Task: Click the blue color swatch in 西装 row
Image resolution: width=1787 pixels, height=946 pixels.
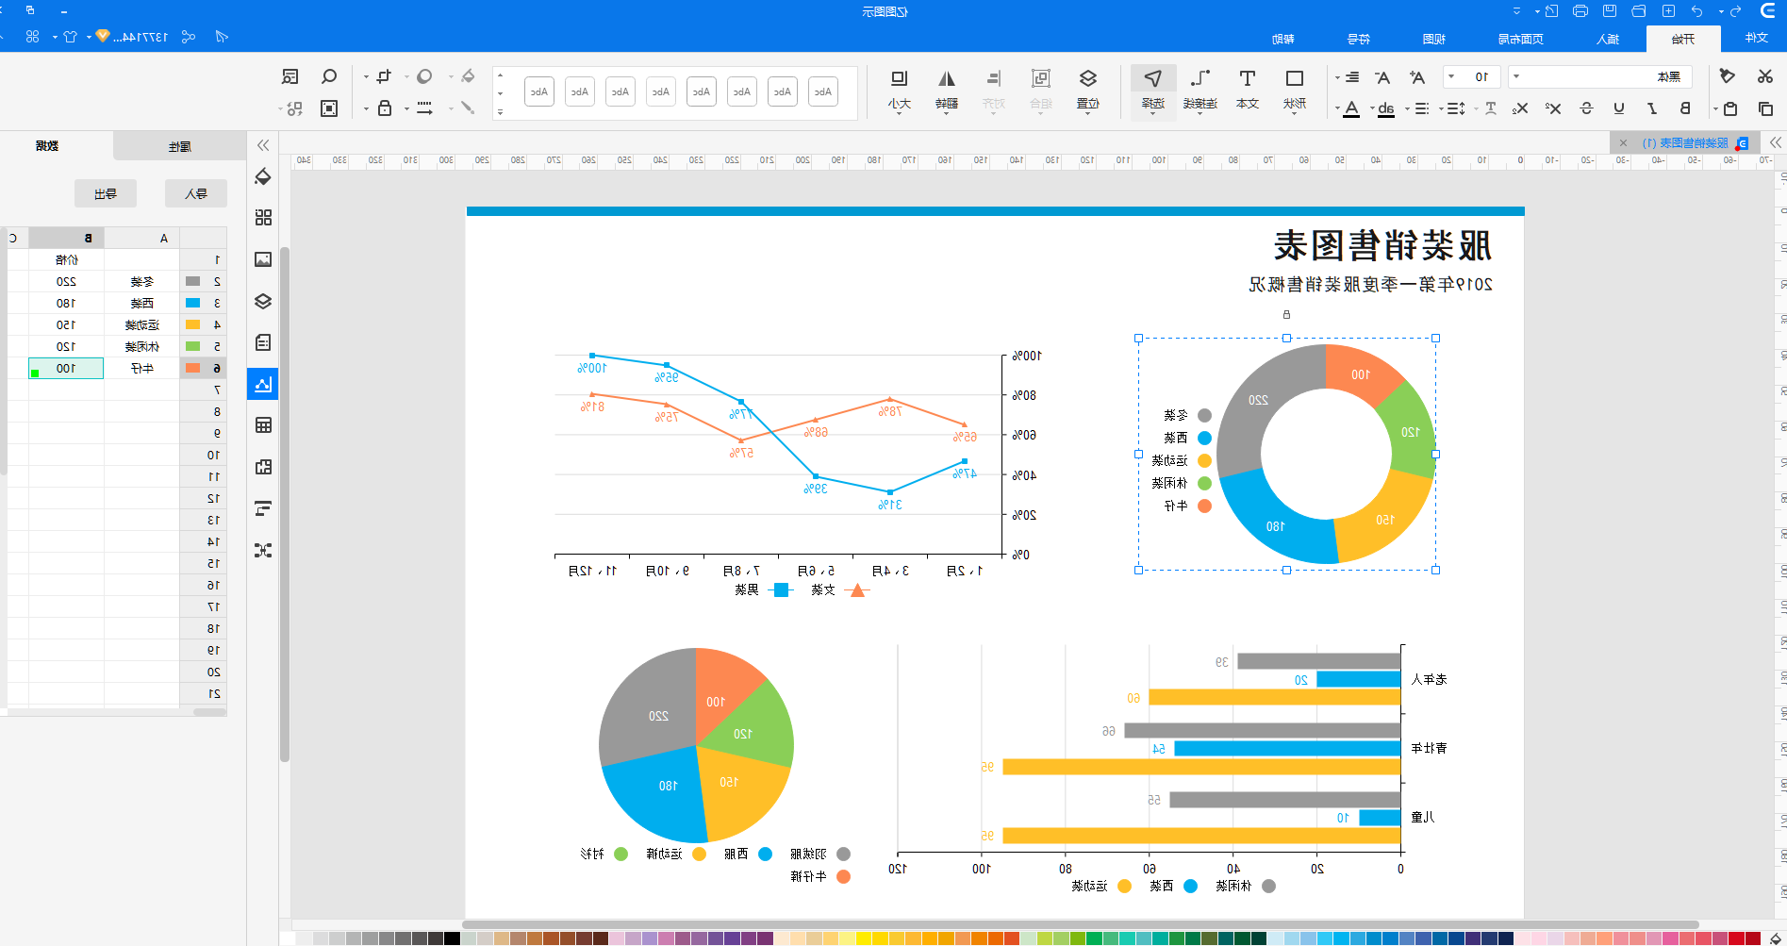Action: point(193,303)
